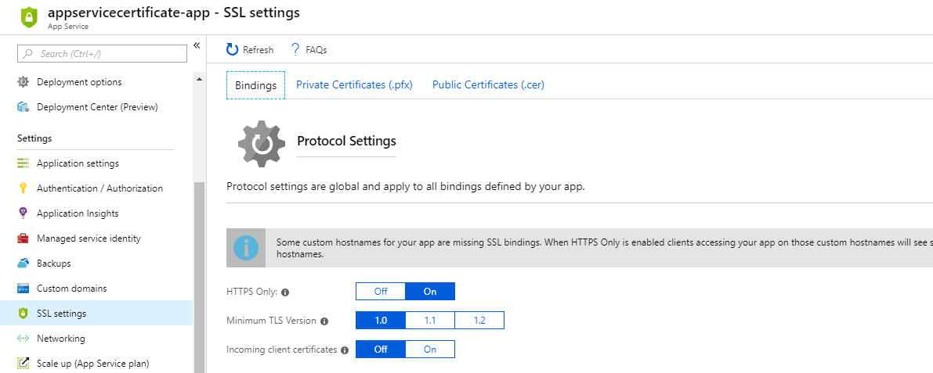The image size is (933, 373).
Task: Turn HTTPS Only to Off
Action: click(381, 292)
